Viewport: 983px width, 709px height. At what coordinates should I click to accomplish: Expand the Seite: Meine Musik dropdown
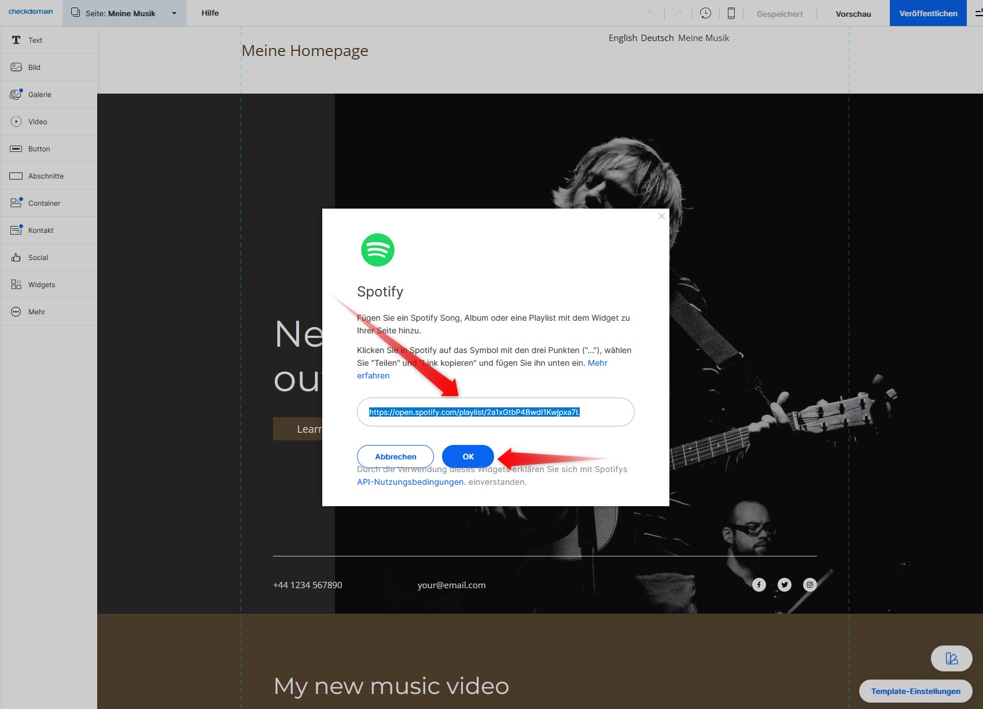pyautogui.click(x=173, y=13)
